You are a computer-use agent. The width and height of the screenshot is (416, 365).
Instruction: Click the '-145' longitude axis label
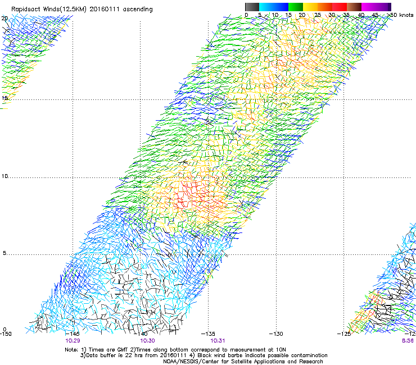click(x=72, y=334)
